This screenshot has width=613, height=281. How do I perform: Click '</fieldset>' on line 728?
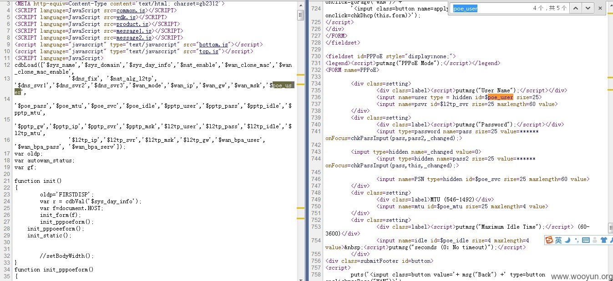pos(343,42)
